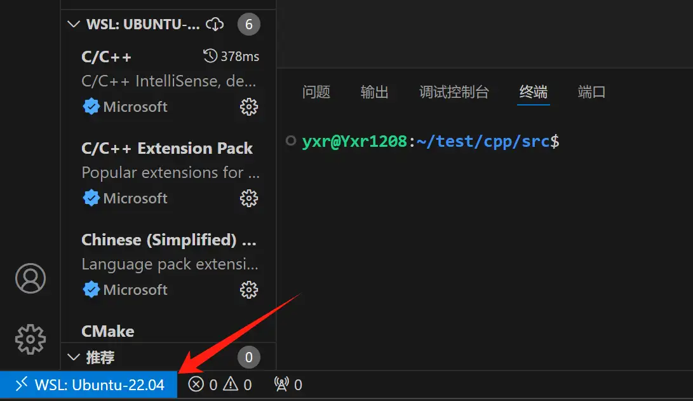Click the remote indicator WSL: Ubuntu-22.04
The image size is (693, 401).
pyautogui.click(x=89, y=384)
